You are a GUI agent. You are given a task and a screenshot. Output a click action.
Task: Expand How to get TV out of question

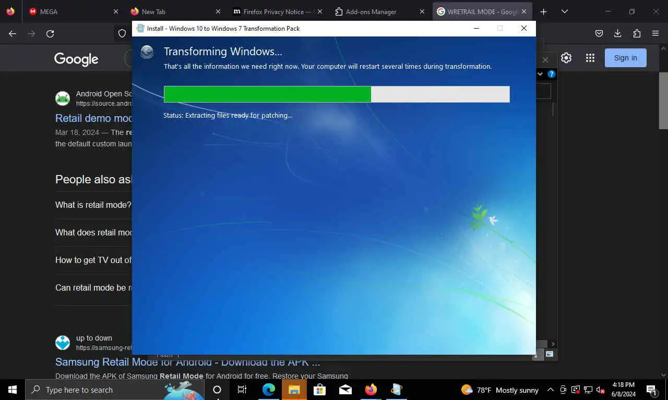coord(93,260)
